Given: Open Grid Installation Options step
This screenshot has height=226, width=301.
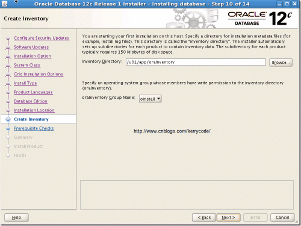Looking at the screenshot, I should coord(39,74).
